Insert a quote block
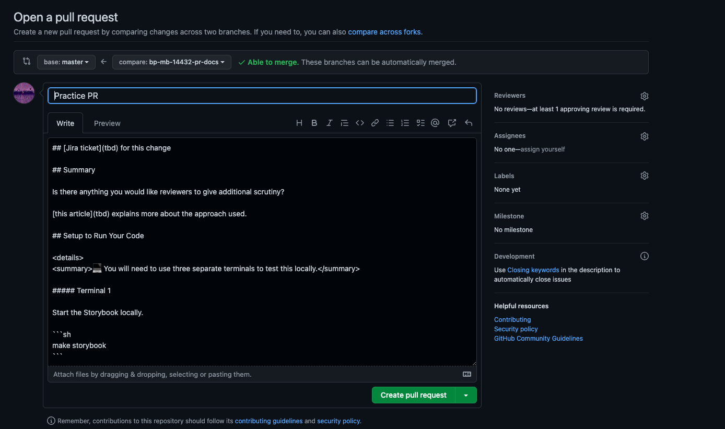 344,123
